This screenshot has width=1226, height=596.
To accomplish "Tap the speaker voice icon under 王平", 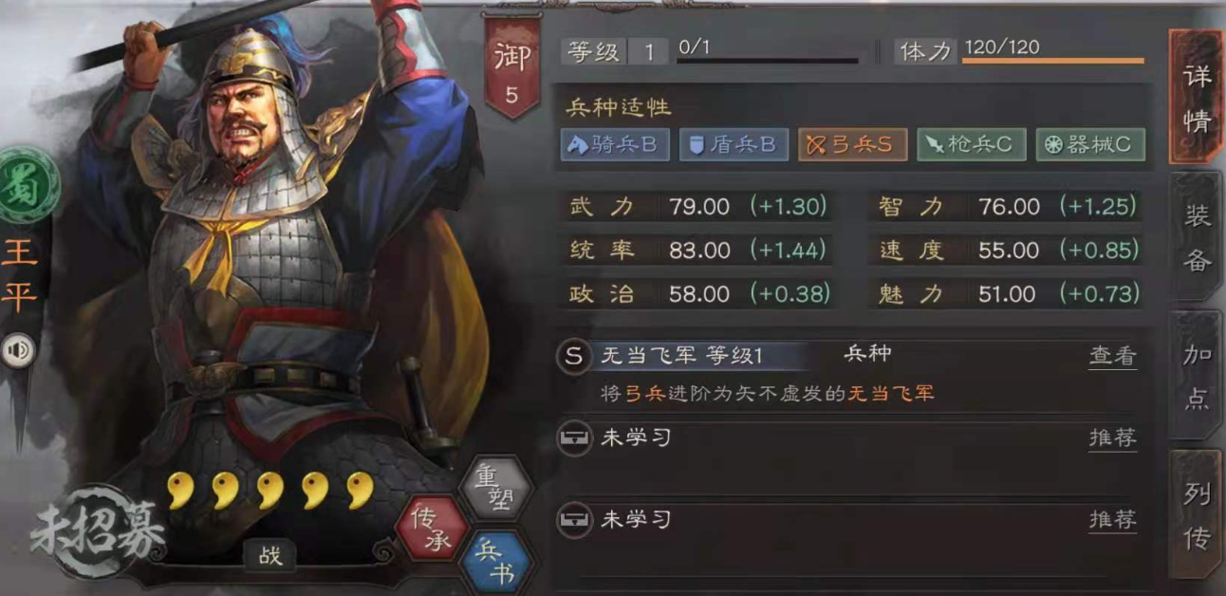I will point(17,351).
